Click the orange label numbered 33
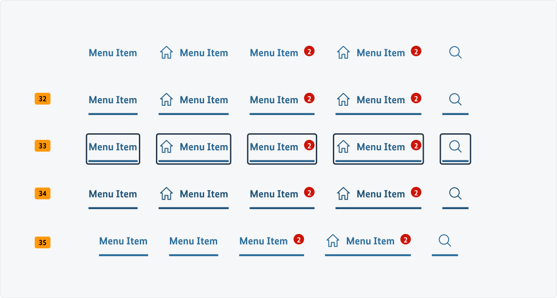The width and height of the screenshot is (557, 298). pos(42,146)
